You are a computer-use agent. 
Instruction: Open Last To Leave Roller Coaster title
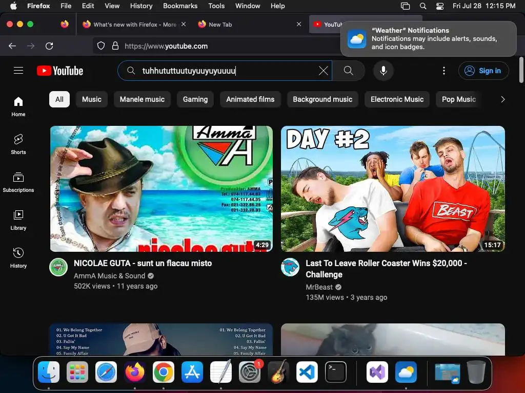386,269
